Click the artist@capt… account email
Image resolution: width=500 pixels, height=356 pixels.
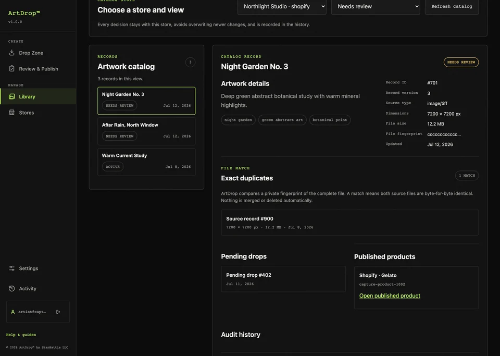coord(32,312)
